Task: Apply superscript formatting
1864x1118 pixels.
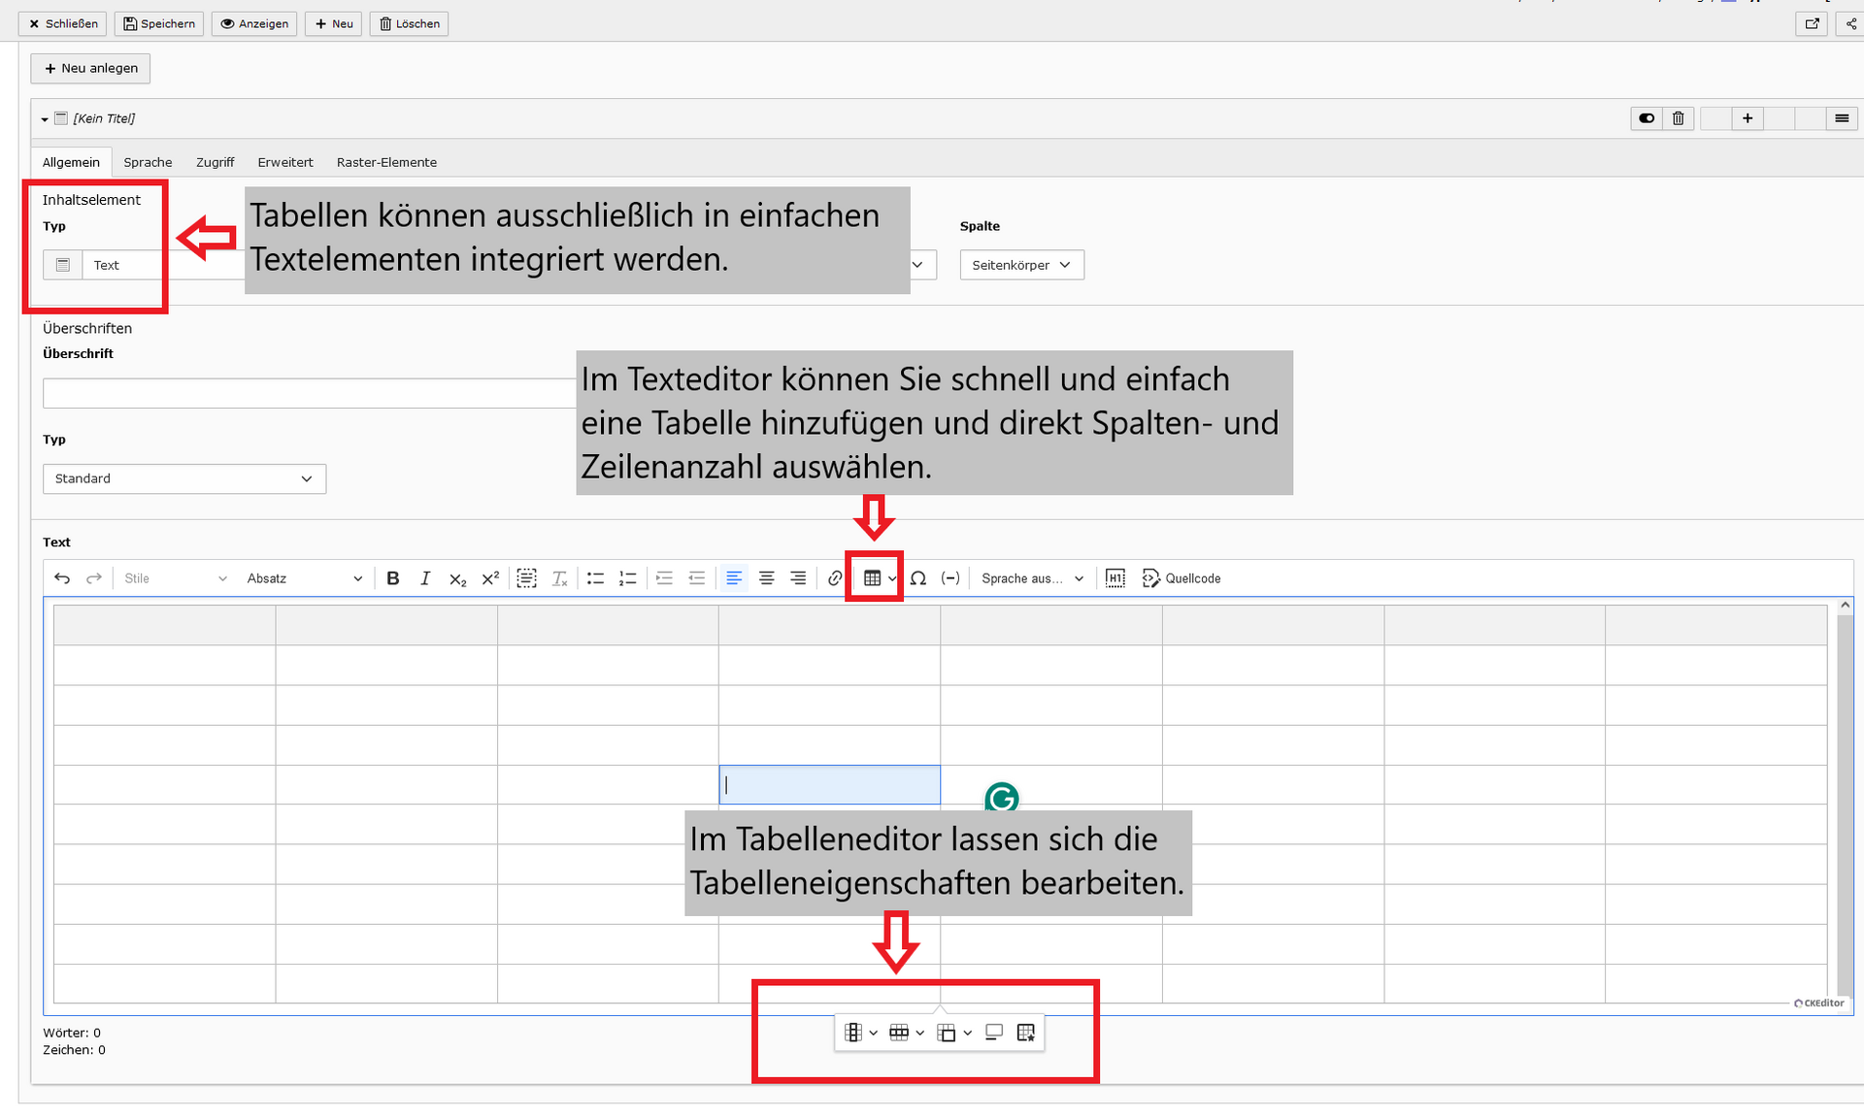Action: (x=490, y=578)
